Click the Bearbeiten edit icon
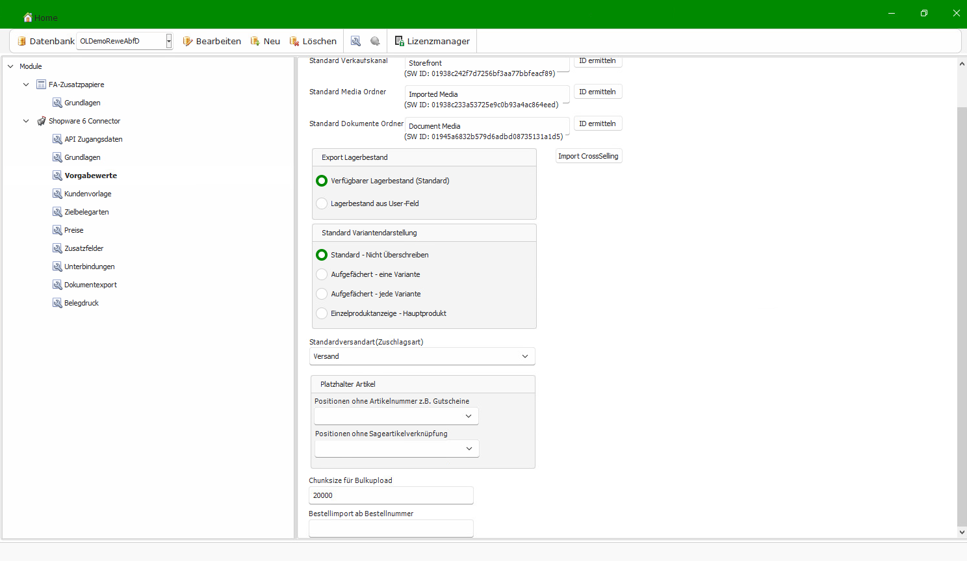Screen dimensions: 967x561 click(188, 41)
